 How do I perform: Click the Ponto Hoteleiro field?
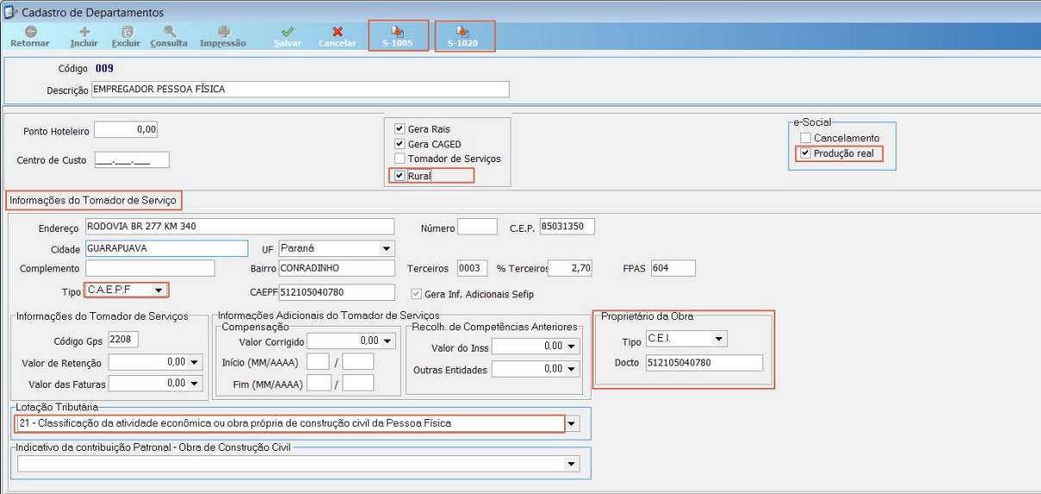pyautogui.click(x=126, y=129)
